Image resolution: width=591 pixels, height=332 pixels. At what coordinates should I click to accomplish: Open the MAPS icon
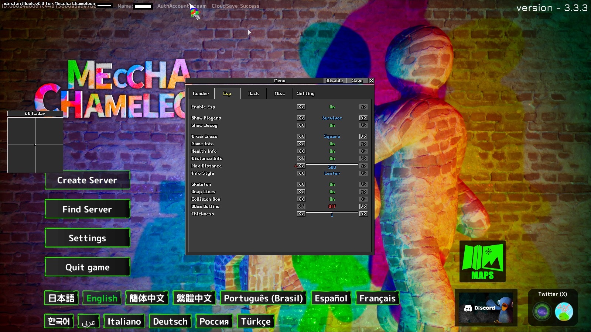pyautogui.click(x=482, y=261)
